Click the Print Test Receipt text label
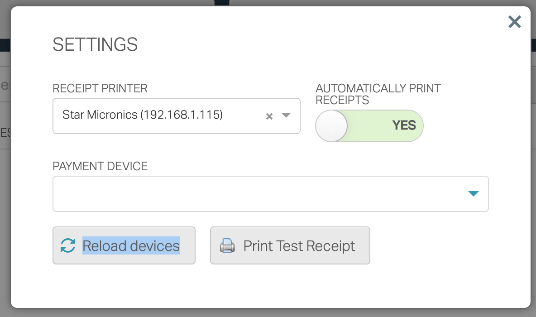The width and height of the screenshot is (536, 317). (299, 245)
